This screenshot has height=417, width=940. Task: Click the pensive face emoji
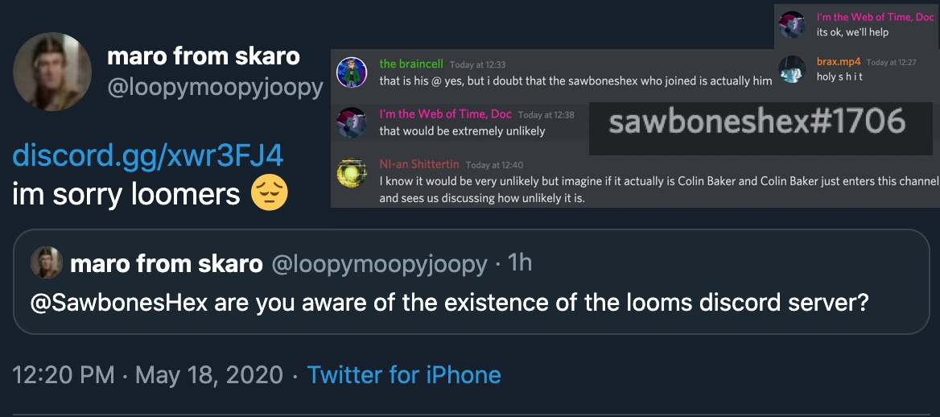coord(270,194)
